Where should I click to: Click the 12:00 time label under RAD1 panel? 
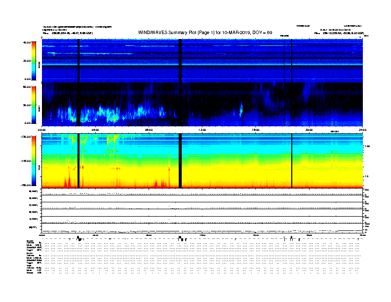202,130
